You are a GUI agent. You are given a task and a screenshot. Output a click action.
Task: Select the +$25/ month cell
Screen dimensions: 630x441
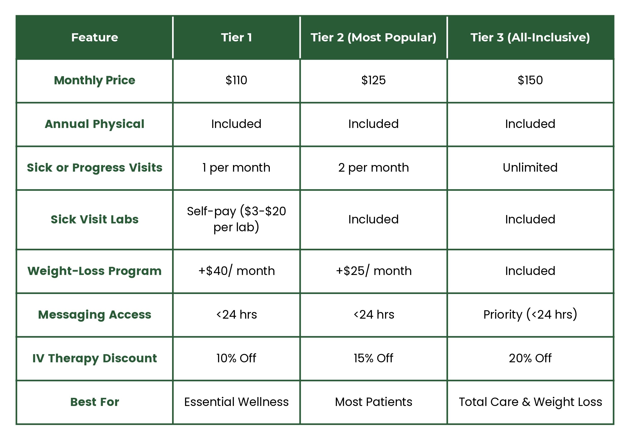point(373,271)
